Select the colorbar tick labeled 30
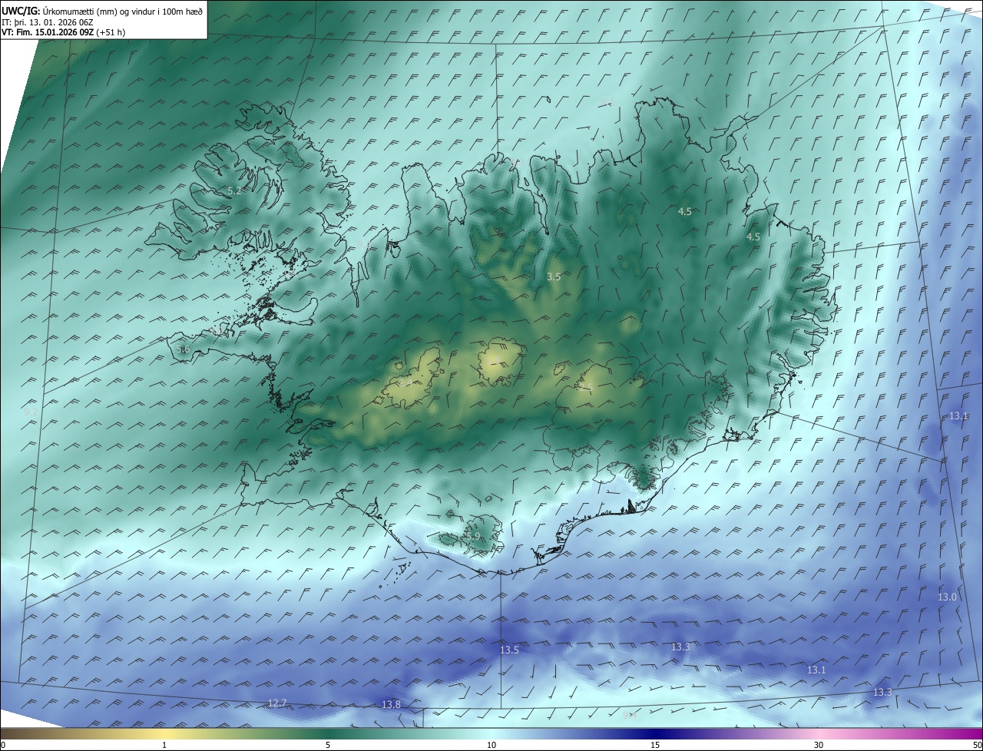This screenshot has width=983, height=751. pyautogui.click(x=819, y=745)
